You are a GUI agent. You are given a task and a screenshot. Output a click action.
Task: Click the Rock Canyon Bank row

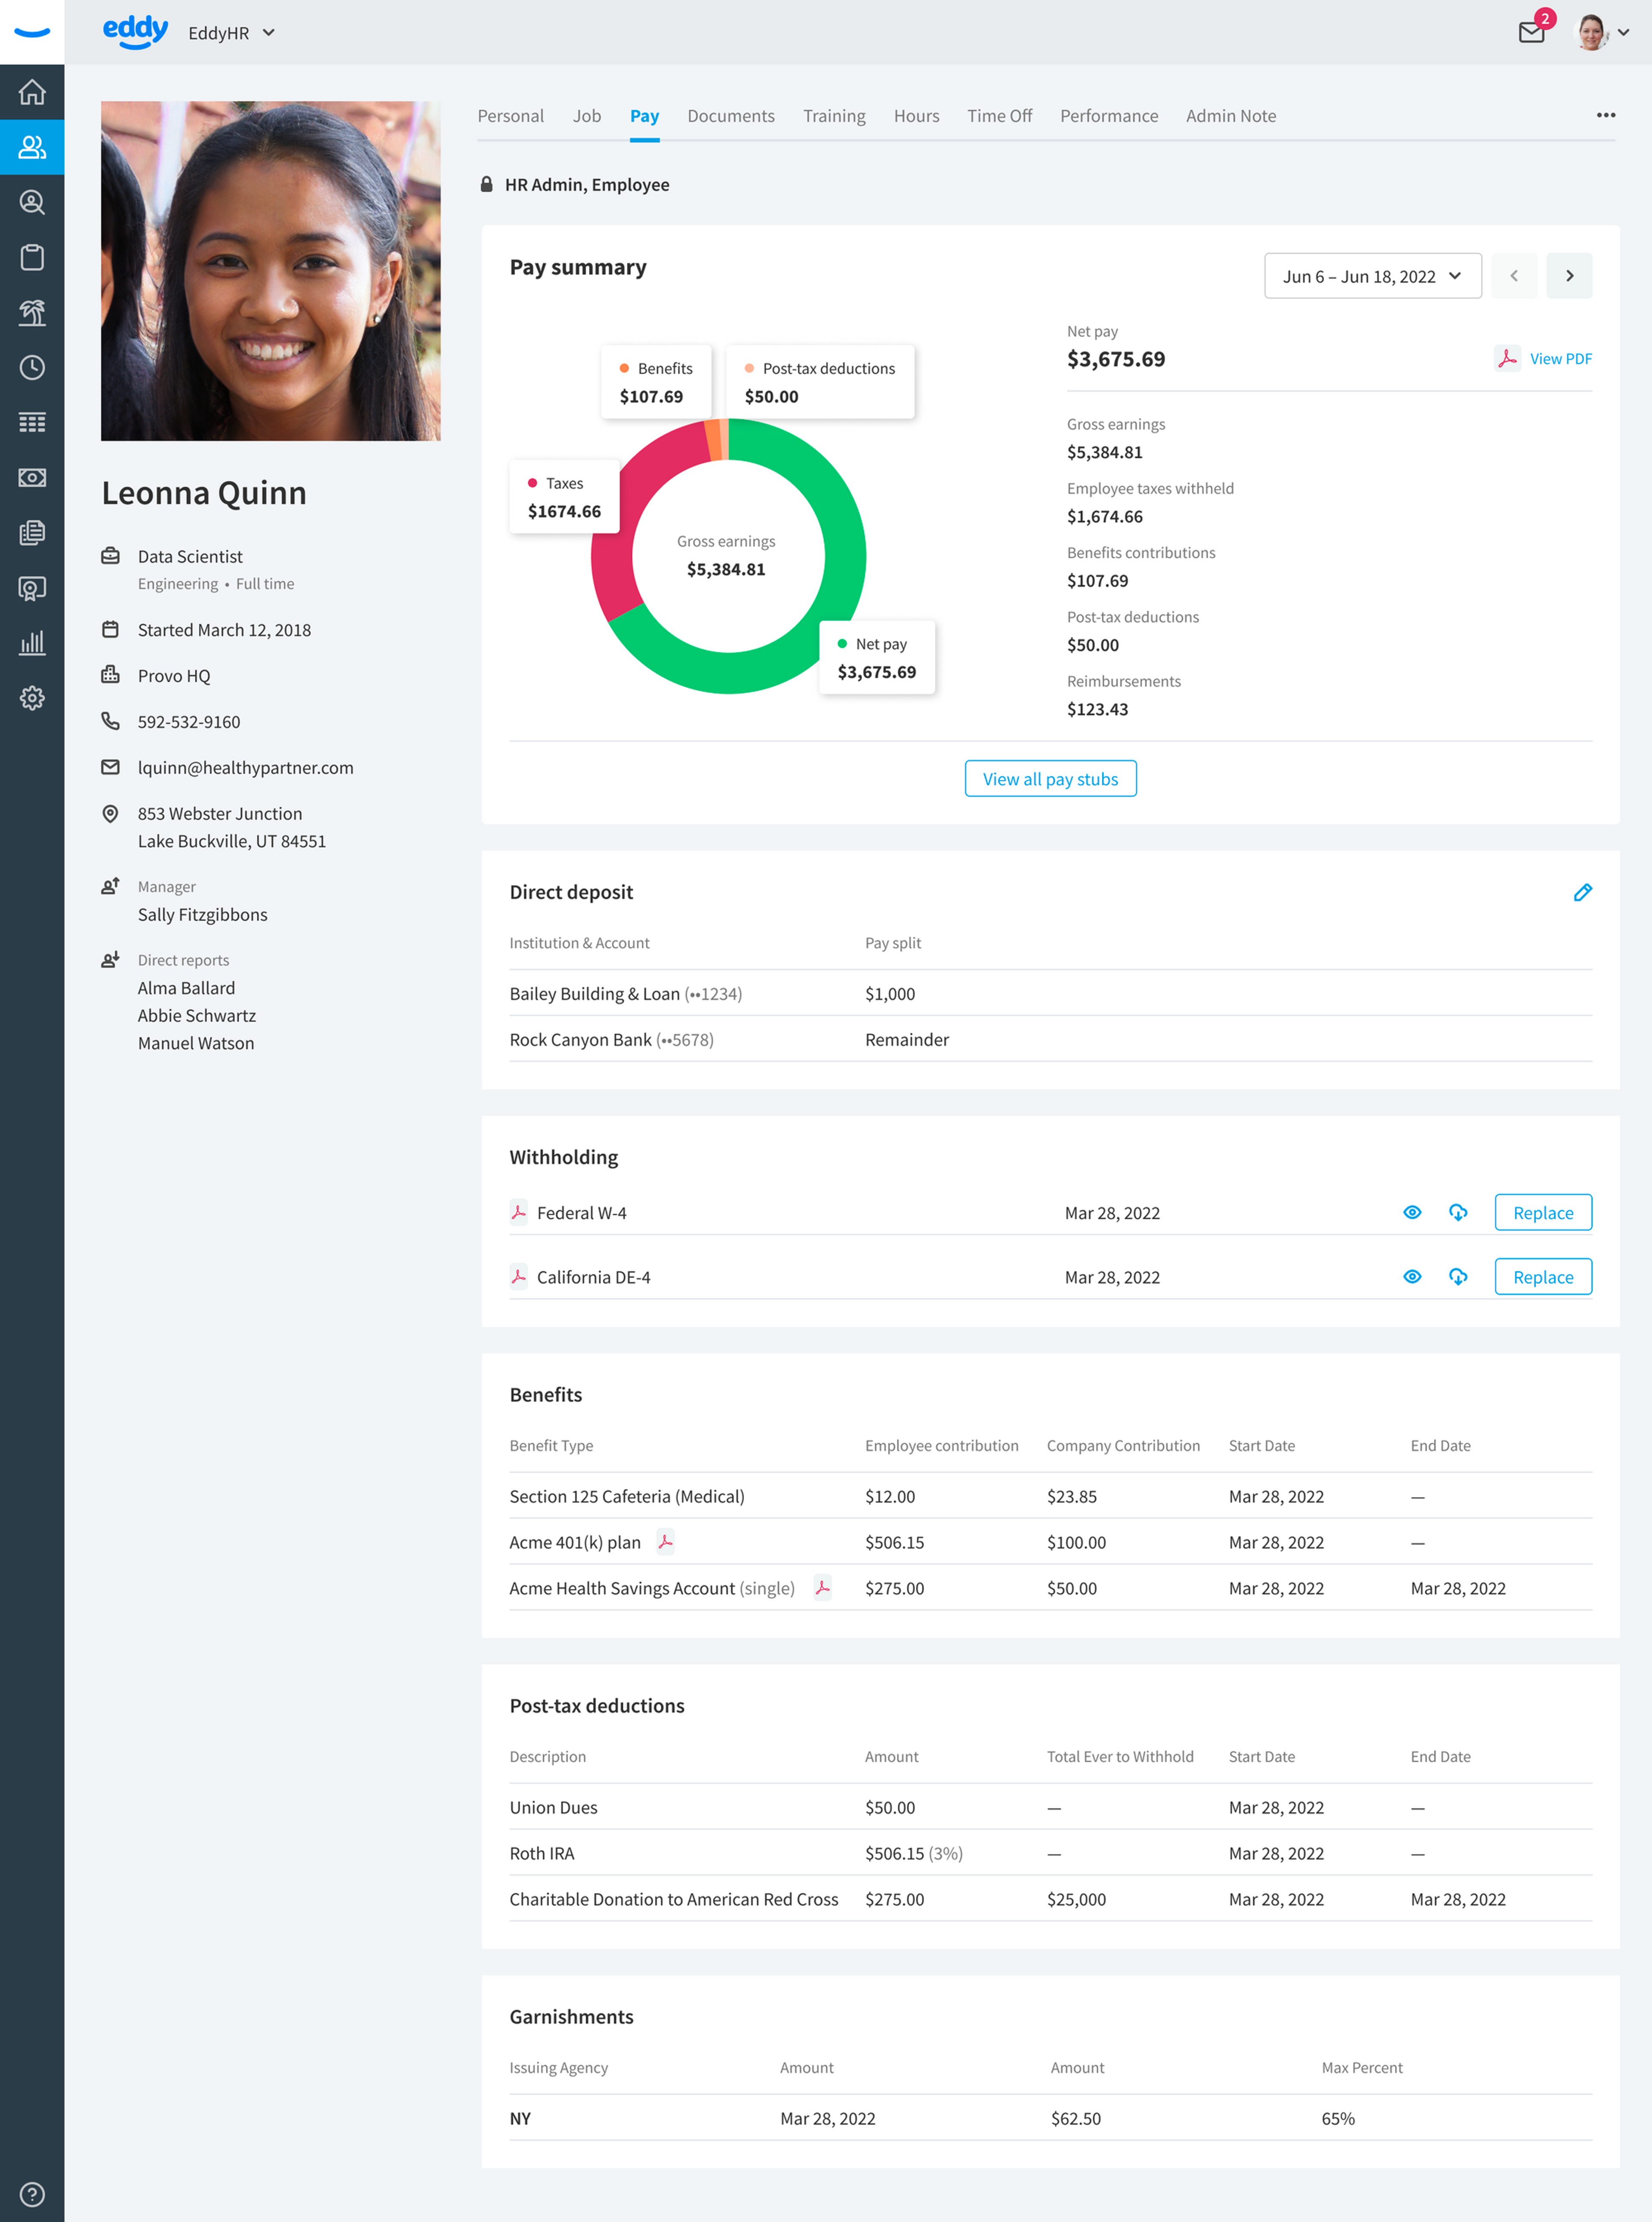click(1050, 1038)
